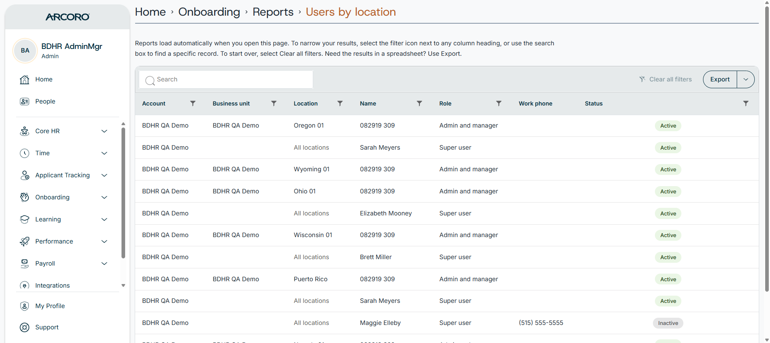This screenshot has width=770, height=343.
Task: Filter the Business unit column
Action: click(x=274, y=104)
